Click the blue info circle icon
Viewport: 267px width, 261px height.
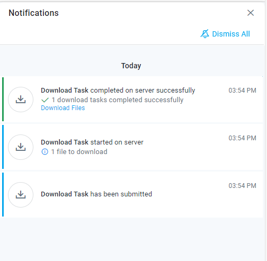tap(44, 151)
